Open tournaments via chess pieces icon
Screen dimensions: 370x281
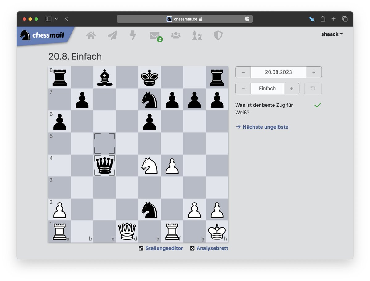197,35
